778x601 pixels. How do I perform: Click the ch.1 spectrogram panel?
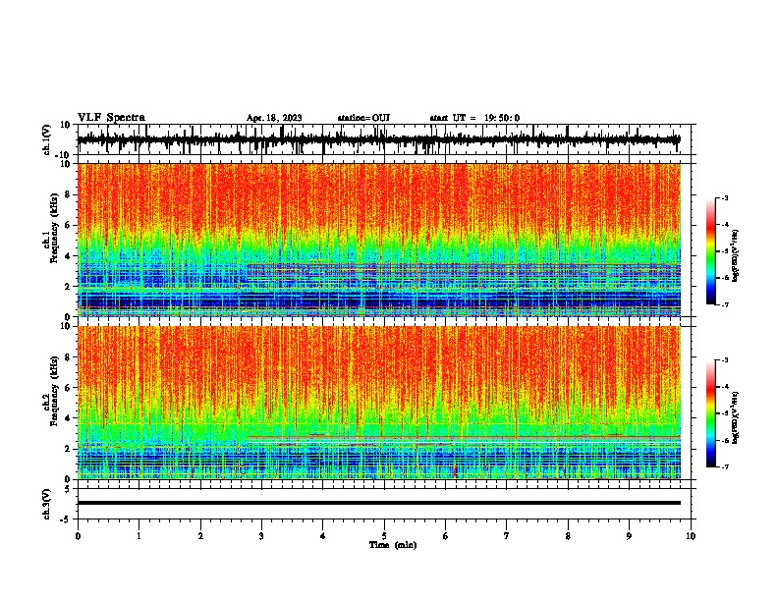pyautogui.click(x=379, y=240)
